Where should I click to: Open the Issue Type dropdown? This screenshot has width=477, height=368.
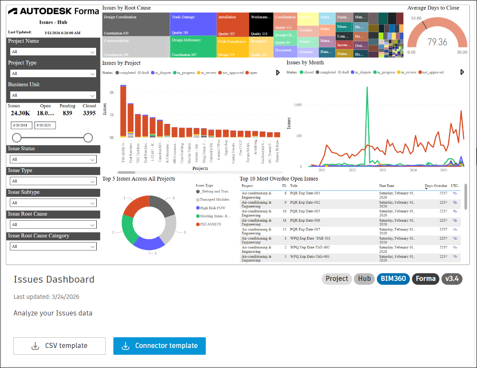[x=53, y=181]
